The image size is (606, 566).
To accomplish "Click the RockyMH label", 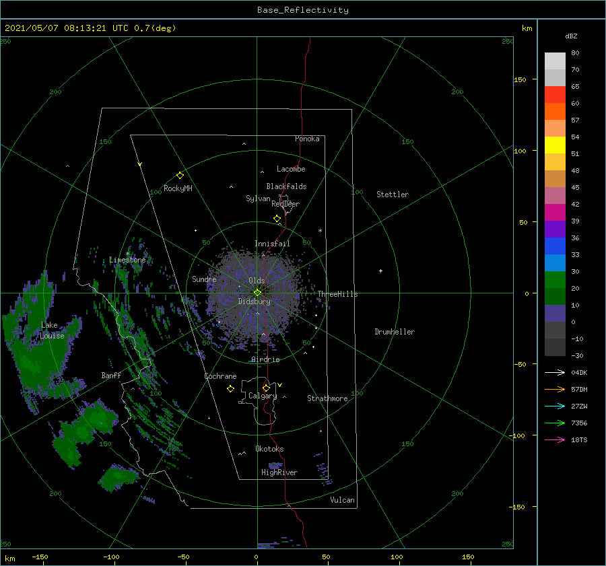I will click(178, 188).
